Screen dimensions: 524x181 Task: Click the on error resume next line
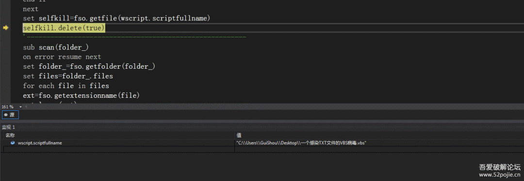(62, 57)
